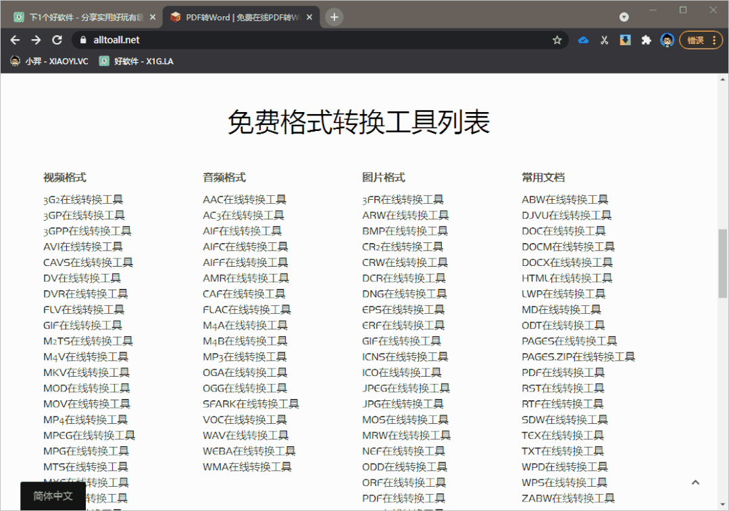Open MP4在线转换工具 link

pyautogui.click(x=85, y=419)
